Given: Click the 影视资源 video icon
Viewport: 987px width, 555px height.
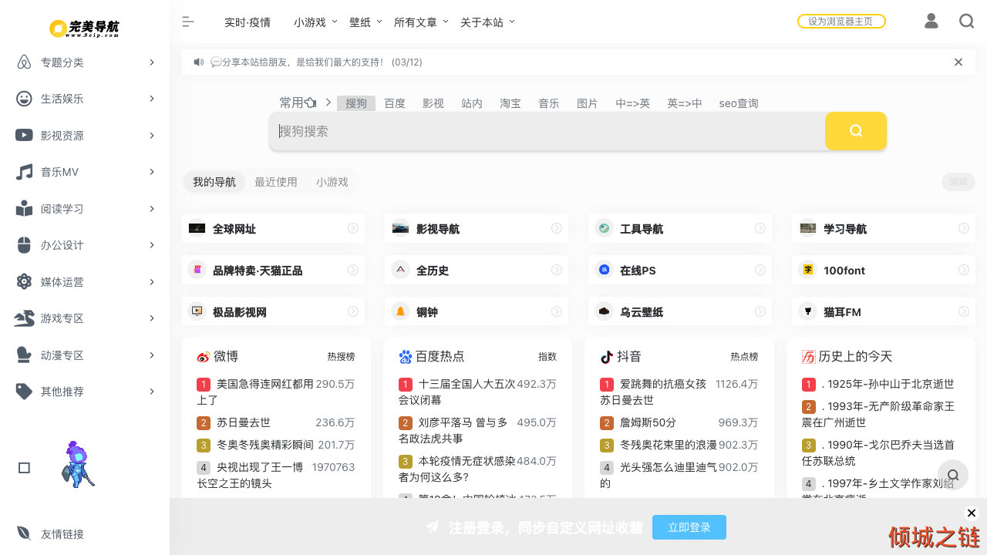Looking at the screenshot, I should click(x=24, y=135).
